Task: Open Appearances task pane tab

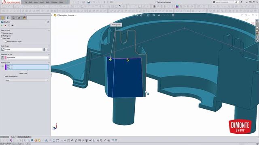Action: [x=257, y=33]
